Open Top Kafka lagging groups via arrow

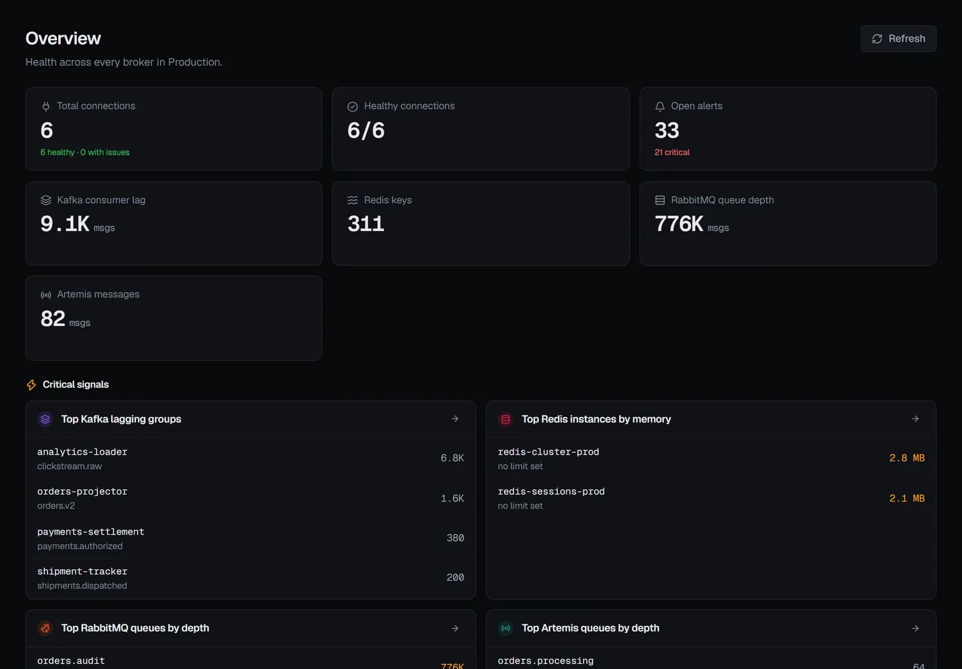click(455, 419)
